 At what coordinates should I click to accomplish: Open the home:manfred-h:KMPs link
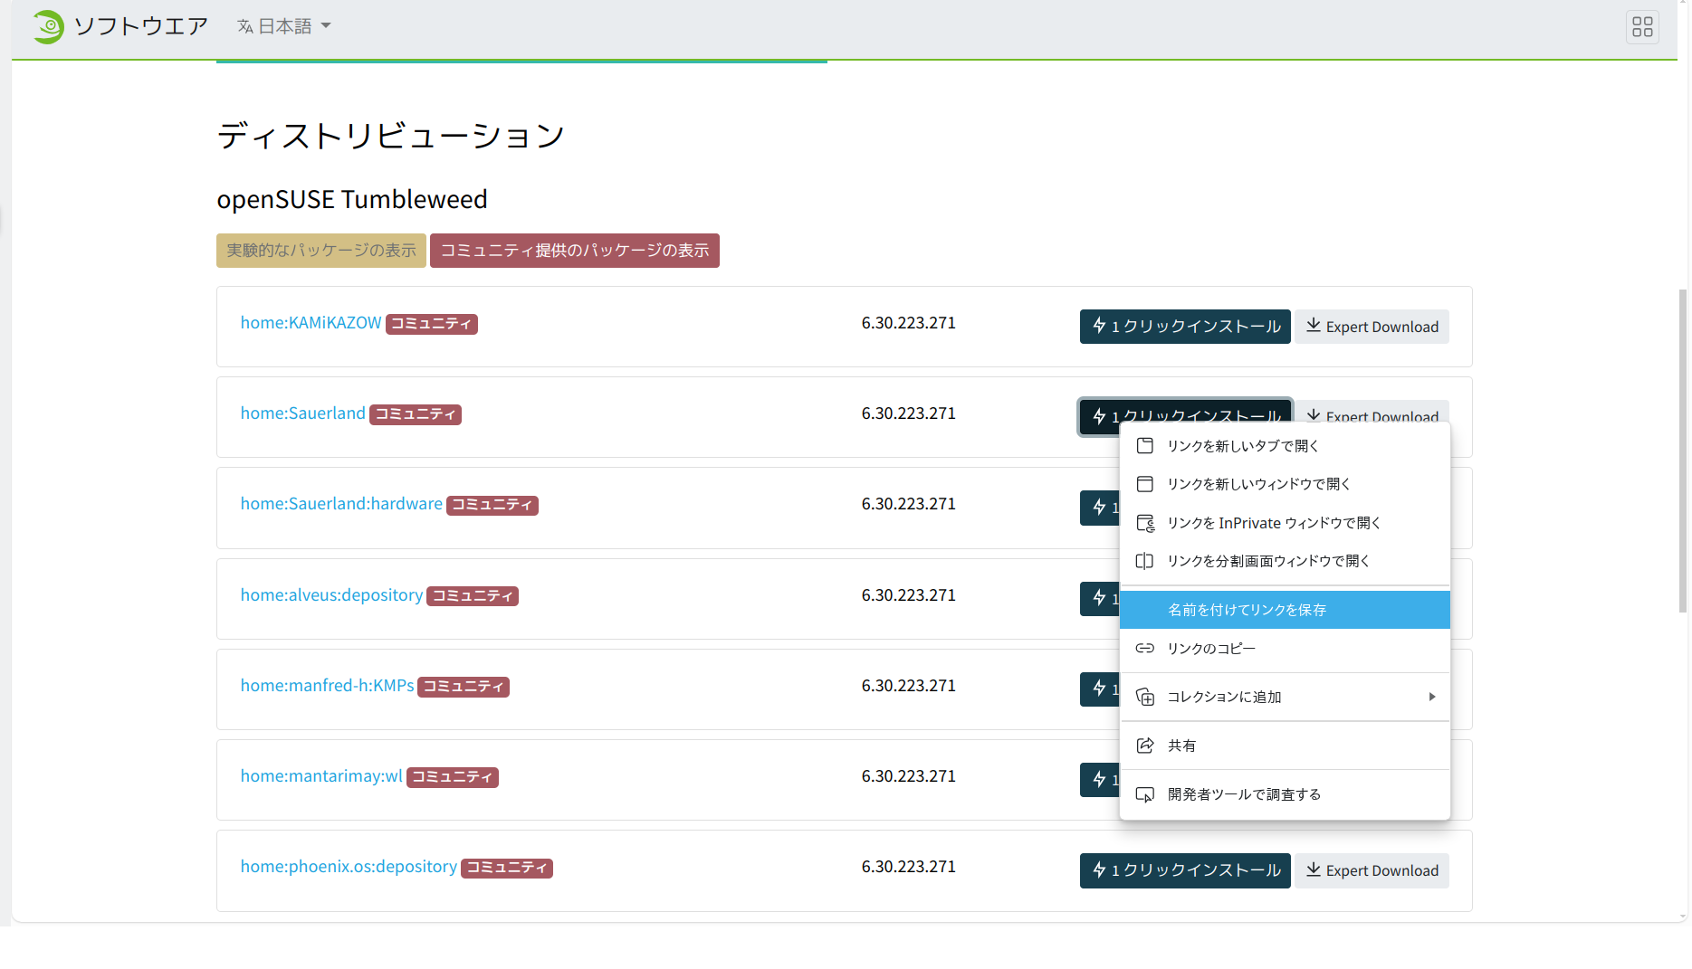(327, 686)
